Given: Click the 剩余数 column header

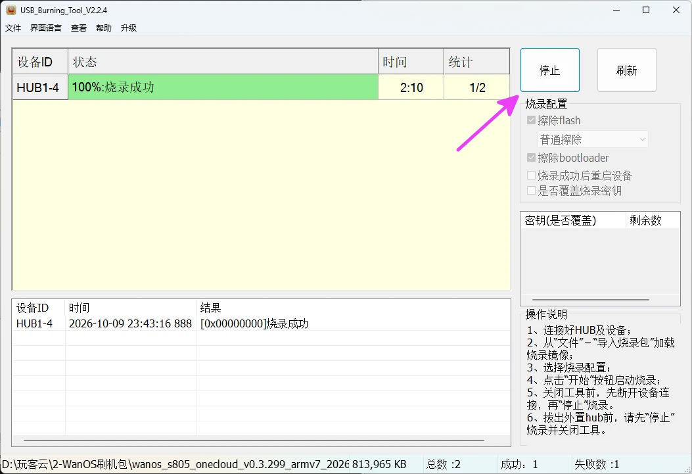Looking at the screenshot, I should [x=653, y=220].
